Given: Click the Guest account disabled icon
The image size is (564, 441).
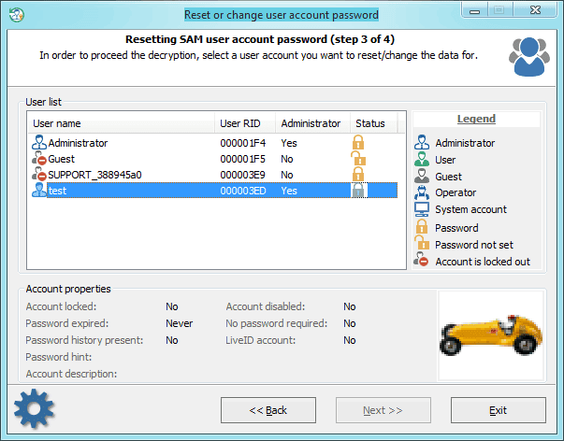Looking at the screenshot, I should (39, 159).
